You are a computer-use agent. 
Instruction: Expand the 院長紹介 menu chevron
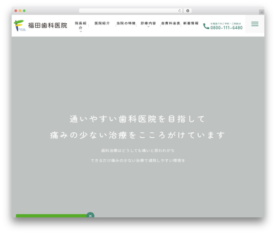pos(81,32)
